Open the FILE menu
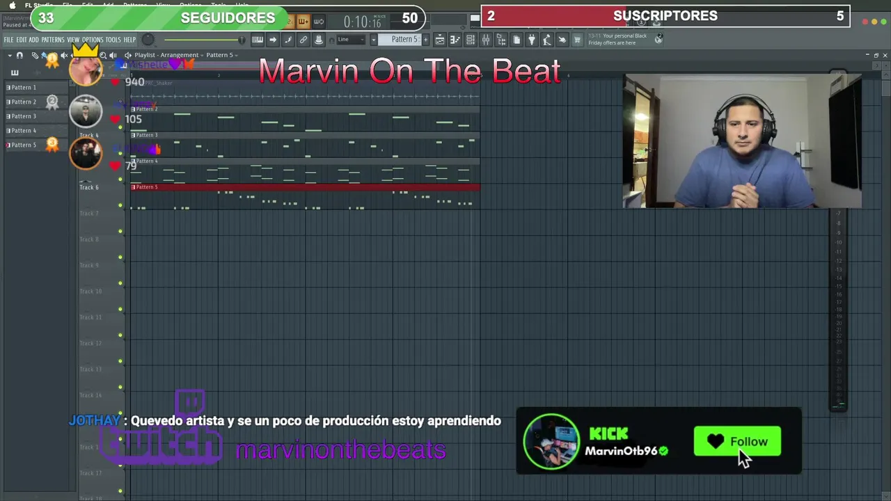Image resolution: width=891 pixels, height=501 pixels. (x=9, y=40)
